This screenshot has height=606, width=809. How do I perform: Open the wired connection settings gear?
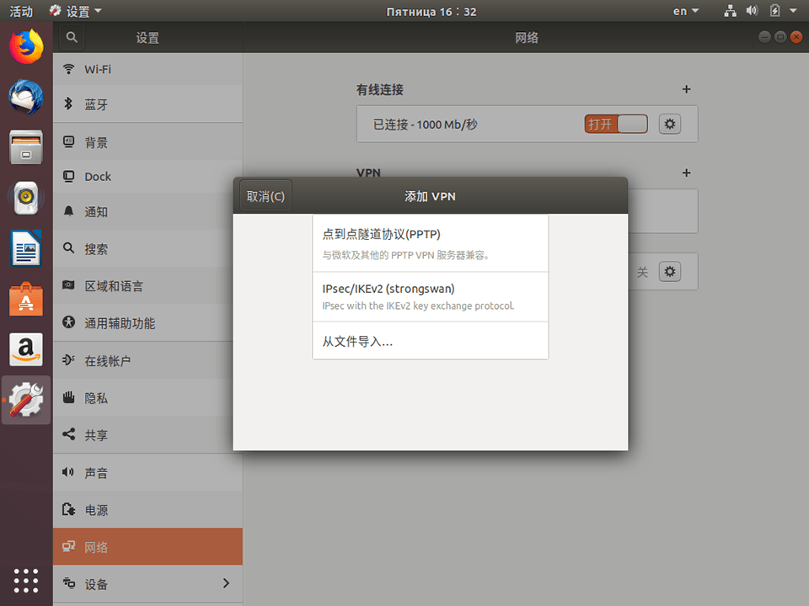[669, 124]
